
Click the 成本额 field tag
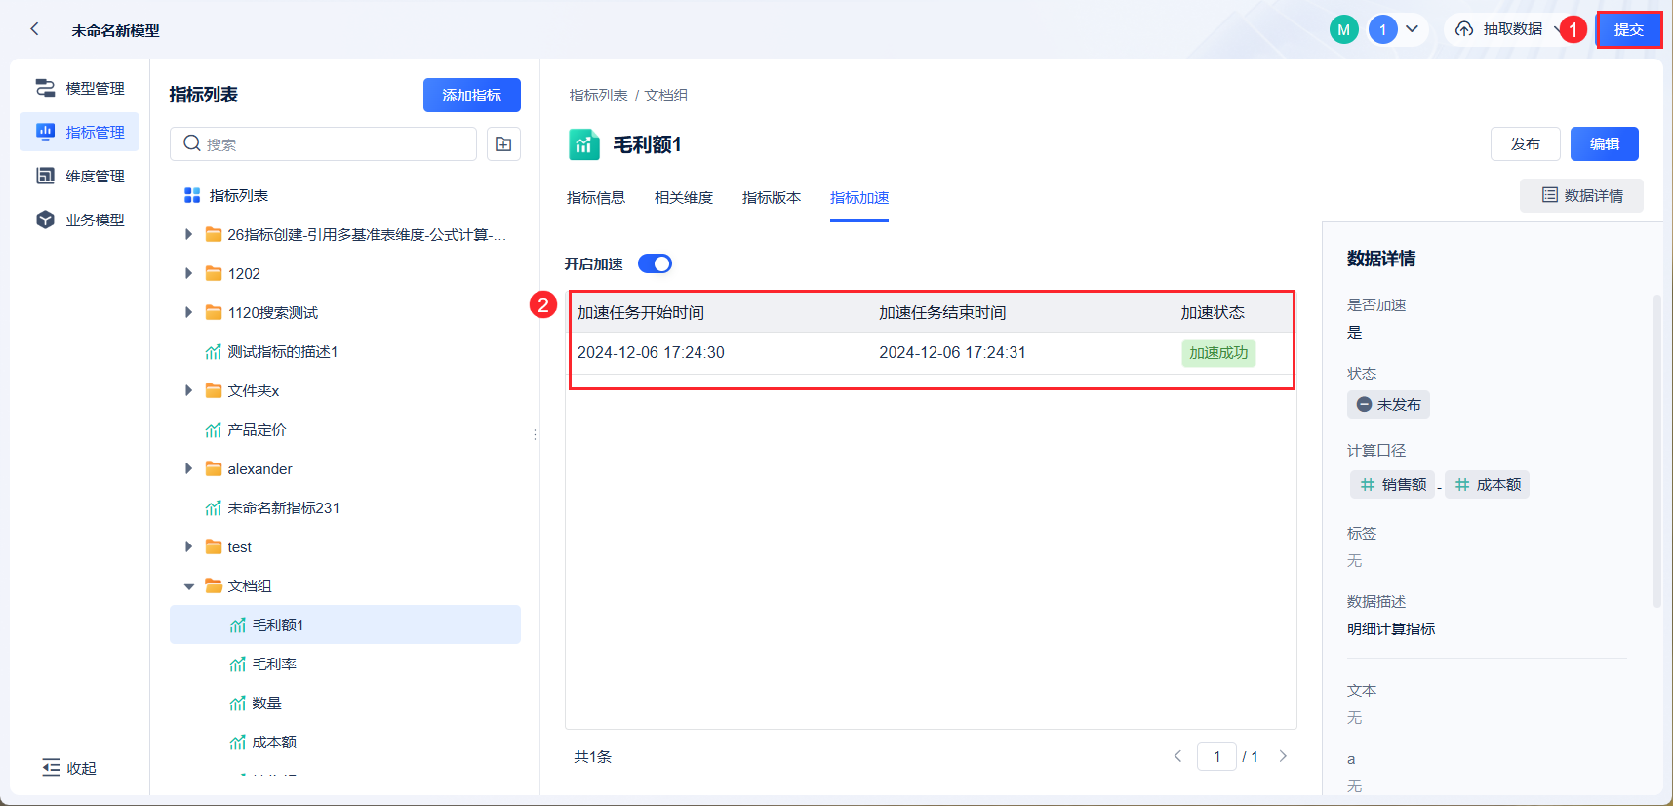pyautogui.click(x=1488, y=484)
